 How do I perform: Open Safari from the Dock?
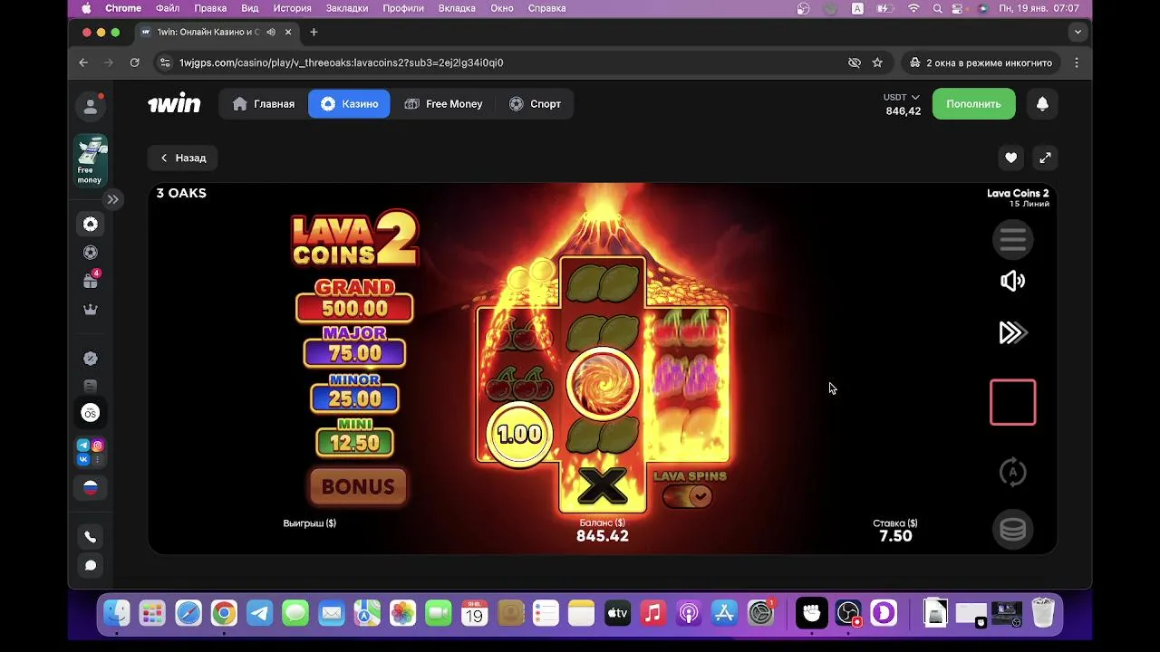click(188, 614)
